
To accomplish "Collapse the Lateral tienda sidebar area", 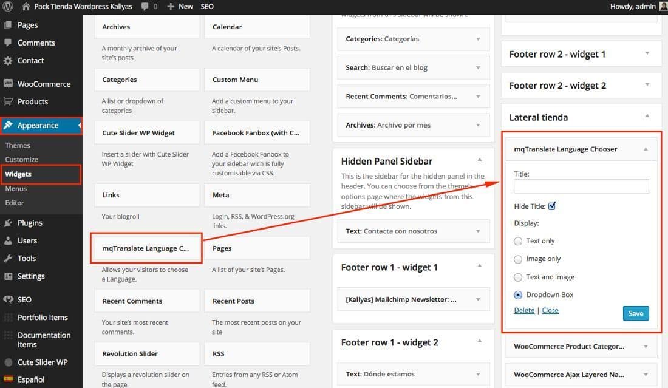I will coord(647,116).
